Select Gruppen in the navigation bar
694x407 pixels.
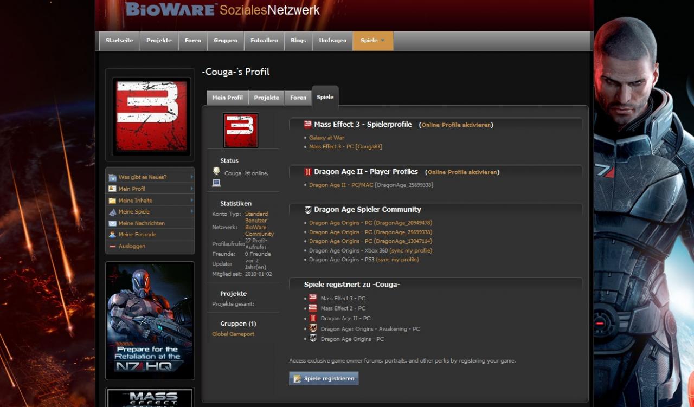click(226, 41)
